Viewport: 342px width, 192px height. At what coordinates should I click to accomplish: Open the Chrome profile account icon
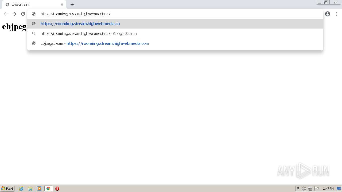328,14
